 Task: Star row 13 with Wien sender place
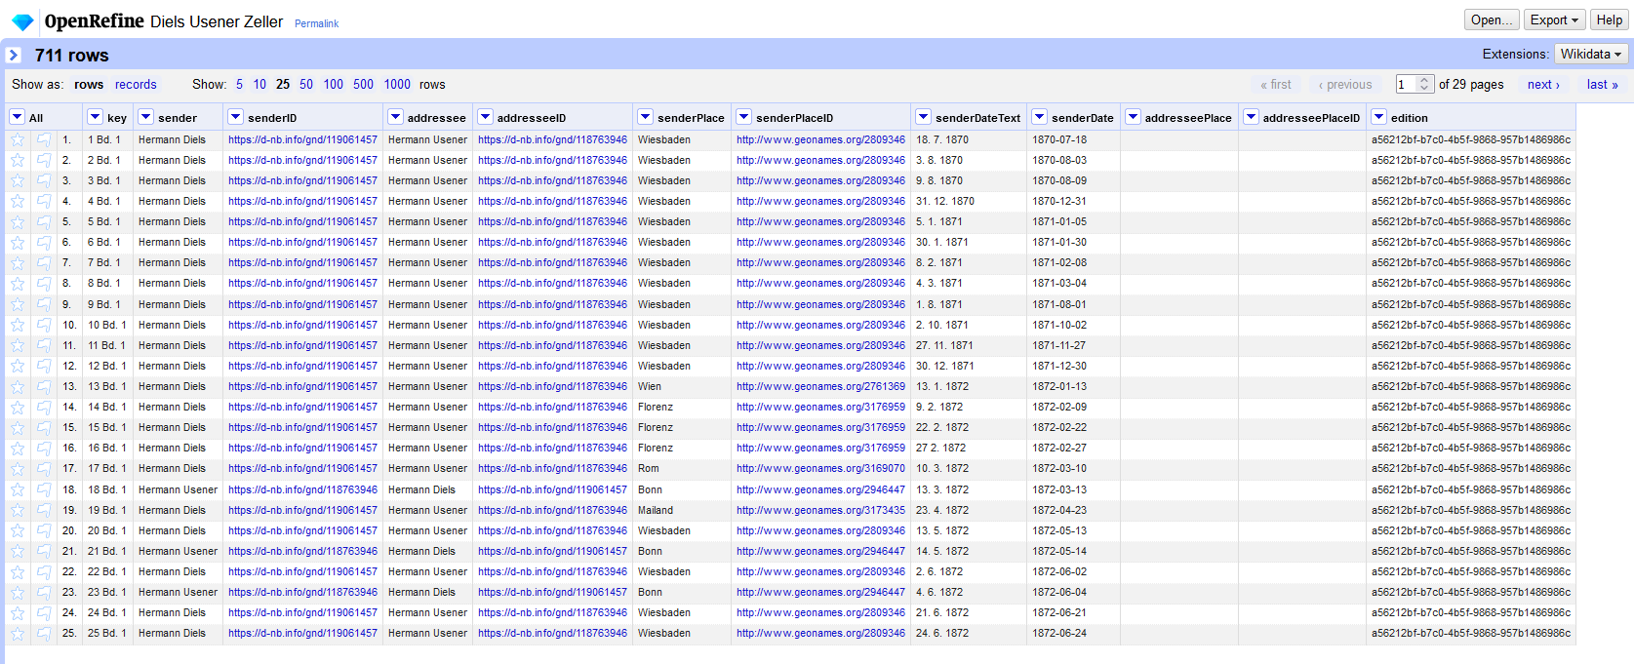coord(18,386)
